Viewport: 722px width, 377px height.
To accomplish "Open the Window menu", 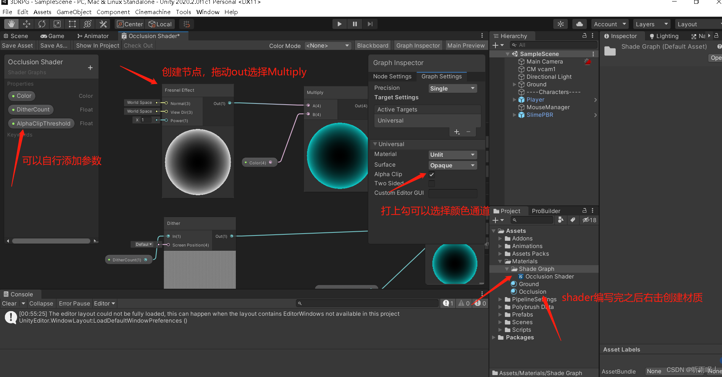I will (208, 12).
